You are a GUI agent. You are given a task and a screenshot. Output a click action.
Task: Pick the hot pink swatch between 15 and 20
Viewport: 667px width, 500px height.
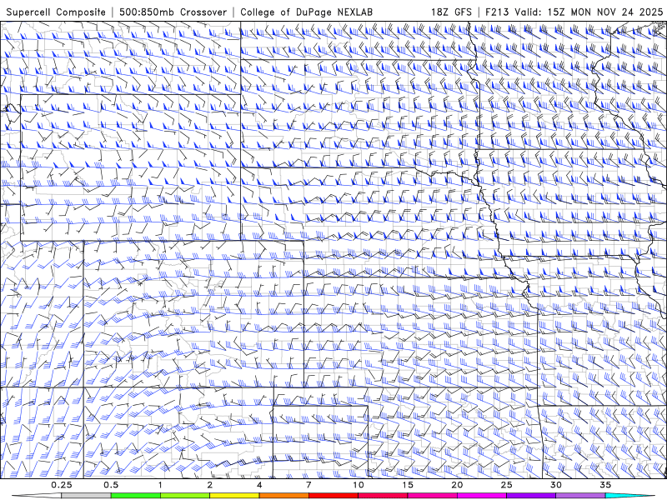[432, 496]
